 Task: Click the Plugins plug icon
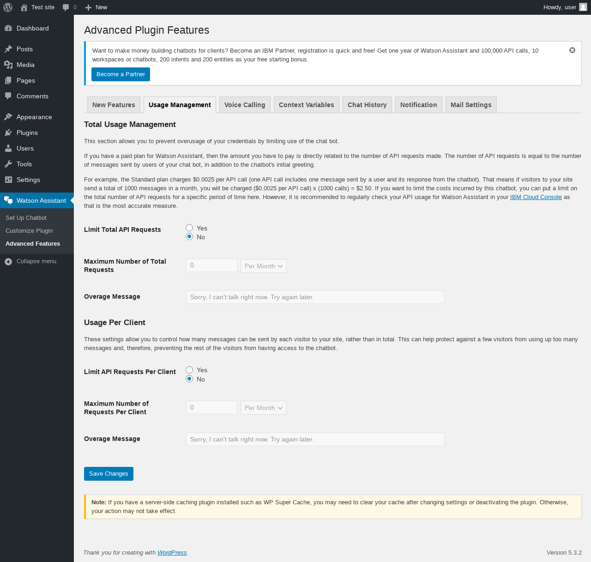[x=8, y=133]
